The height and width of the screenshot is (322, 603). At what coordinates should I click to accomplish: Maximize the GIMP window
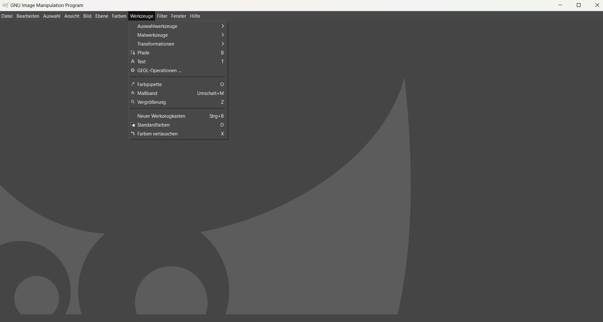579,5
